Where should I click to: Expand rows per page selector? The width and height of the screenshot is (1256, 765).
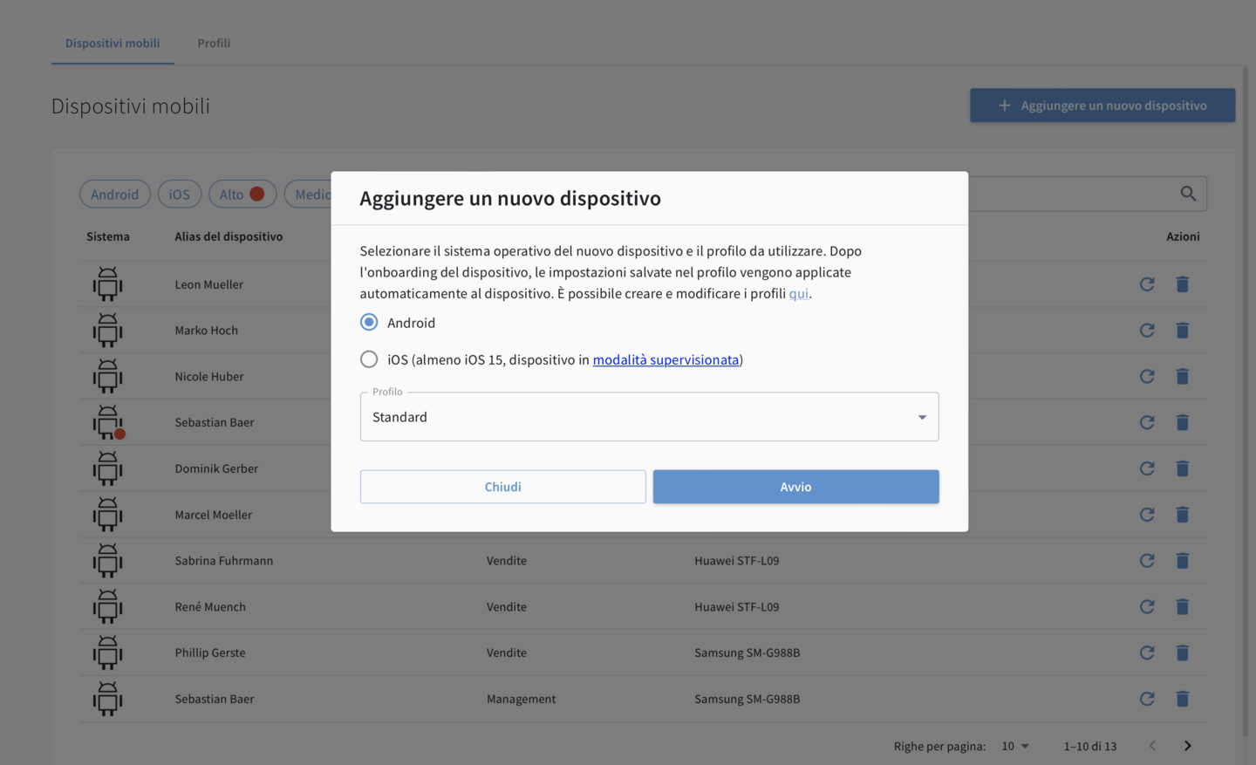coord(1015,746)
